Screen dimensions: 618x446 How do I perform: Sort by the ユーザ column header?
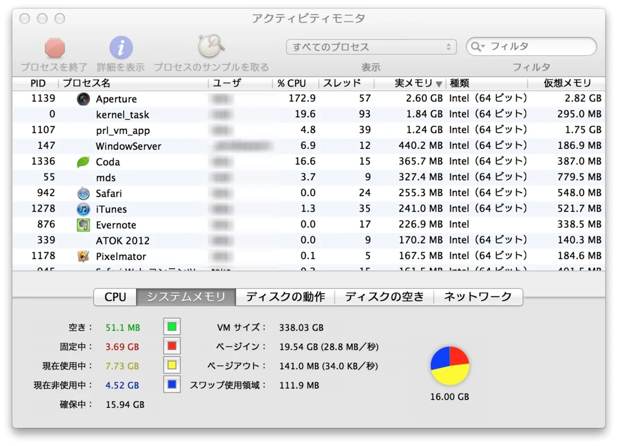click(241, 83)
